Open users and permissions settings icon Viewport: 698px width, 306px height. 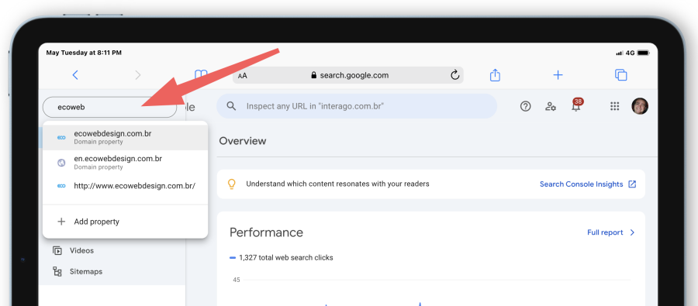551,106
